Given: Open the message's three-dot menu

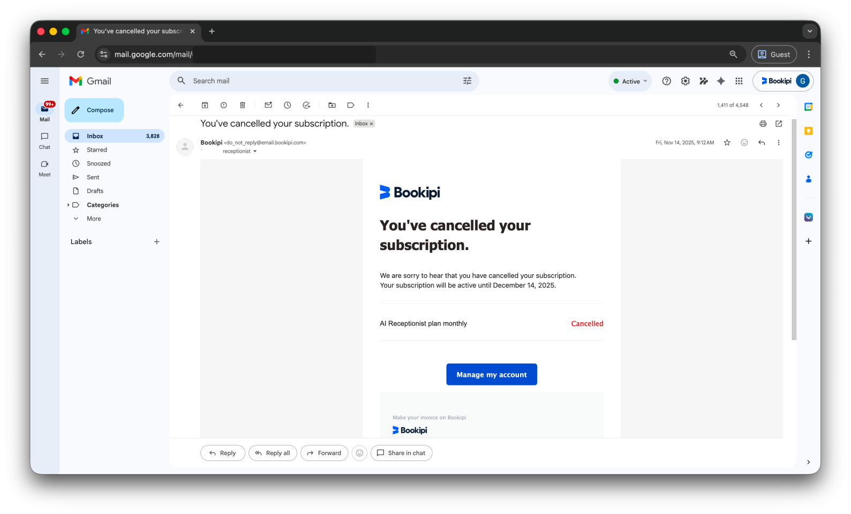Looking at the screenshot, I should tap(779, 142).
